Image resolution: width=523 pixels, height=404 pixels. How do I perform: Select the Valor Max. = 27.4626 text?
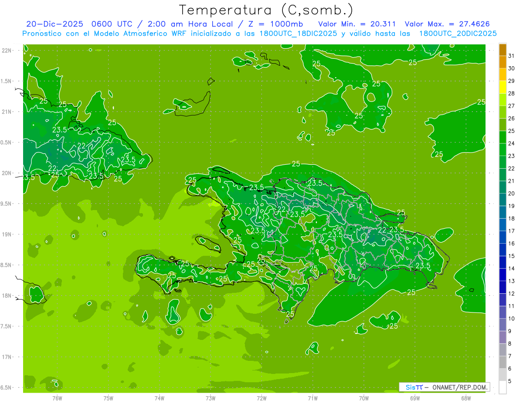coord(450,24)
